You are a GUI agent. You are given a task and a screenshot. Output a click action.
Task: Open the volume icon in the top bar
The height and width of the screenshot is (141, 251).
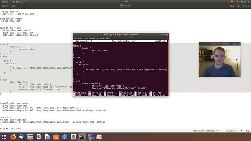(x=242, y=2)
